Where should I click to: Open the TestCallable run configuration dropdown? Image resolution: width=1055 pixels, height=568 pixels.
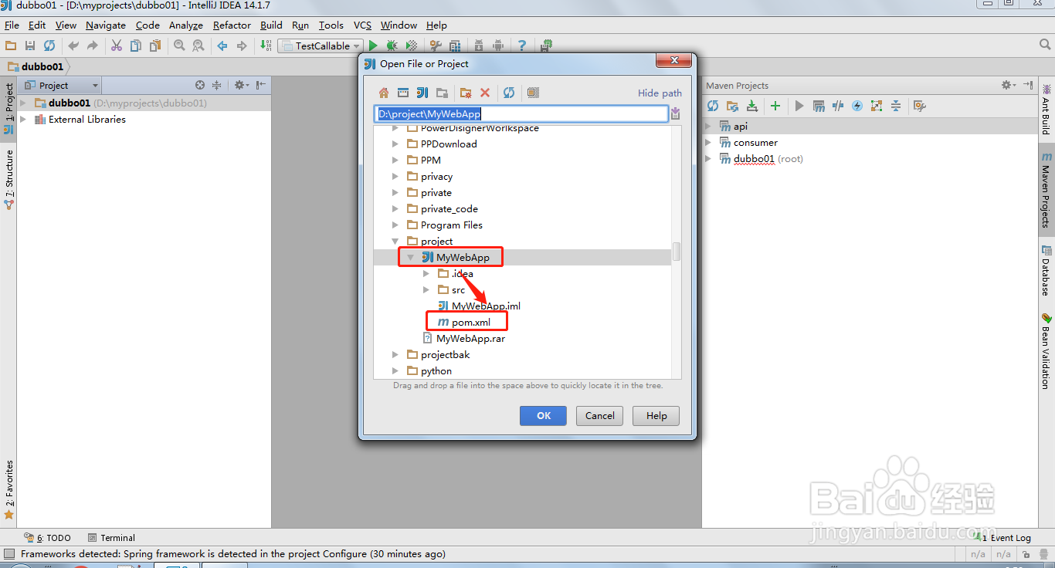[x=321, y=46]
